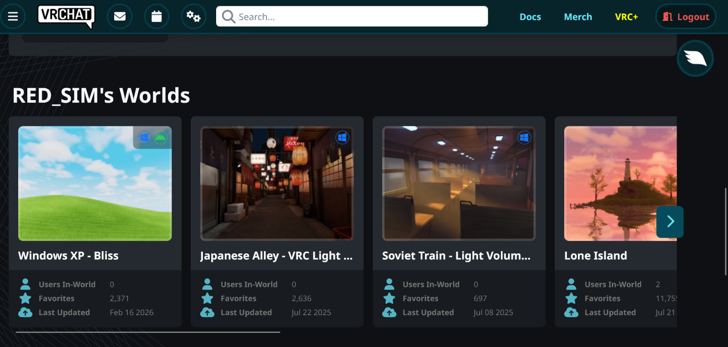Click upload cloud icon in Soviet Train stats
728x347 pixels.
click(389, 312)
